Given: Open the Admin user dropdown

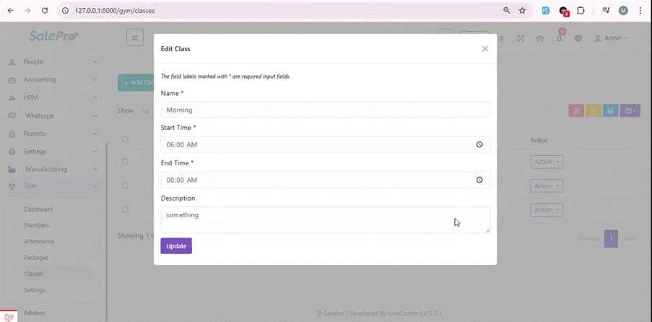Looking at the screenshot, I should coord(611,38).
